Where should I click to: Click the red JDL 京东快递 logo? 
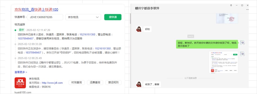point(20,83)
